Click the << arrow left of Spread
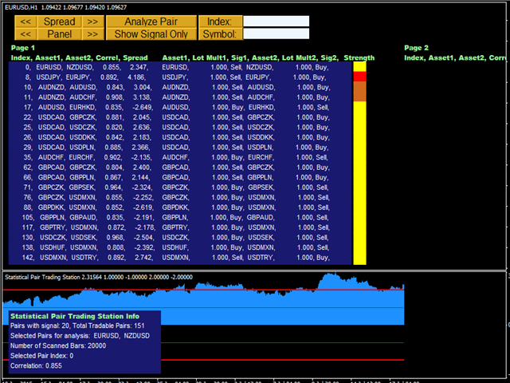This screenshot has width=510, height=383. (x=25, y=22)
